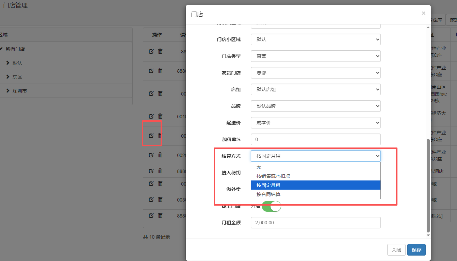This screenshot has height=261, width=457.
Task: Click the edit icon in the last store row
Action: (x=151, y=215)
